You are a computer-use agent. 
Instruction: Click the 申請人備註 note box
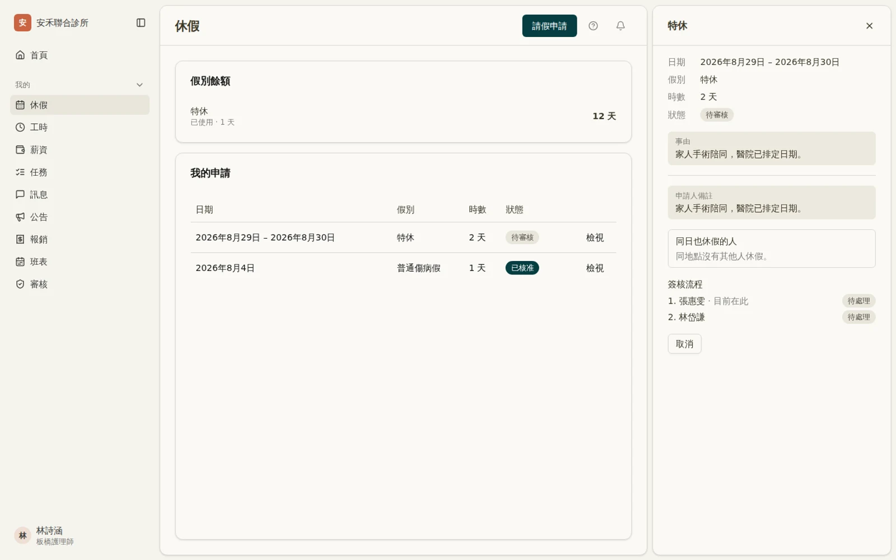click(x=772, y=202)
